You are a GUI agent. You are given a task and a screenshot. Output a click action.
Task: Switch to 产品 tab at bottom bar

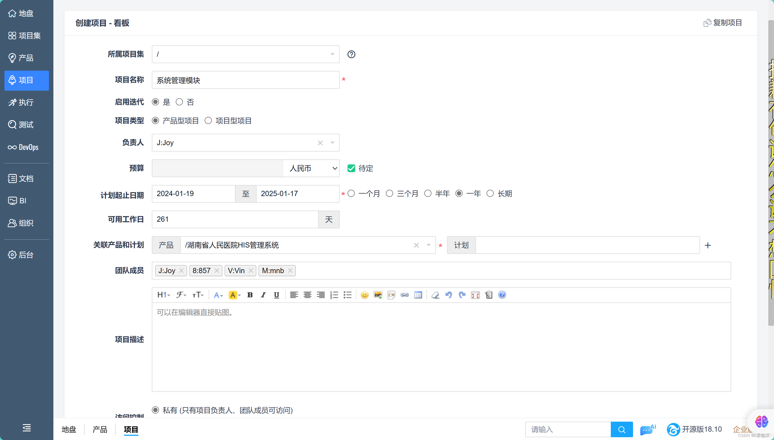(100, 429)
